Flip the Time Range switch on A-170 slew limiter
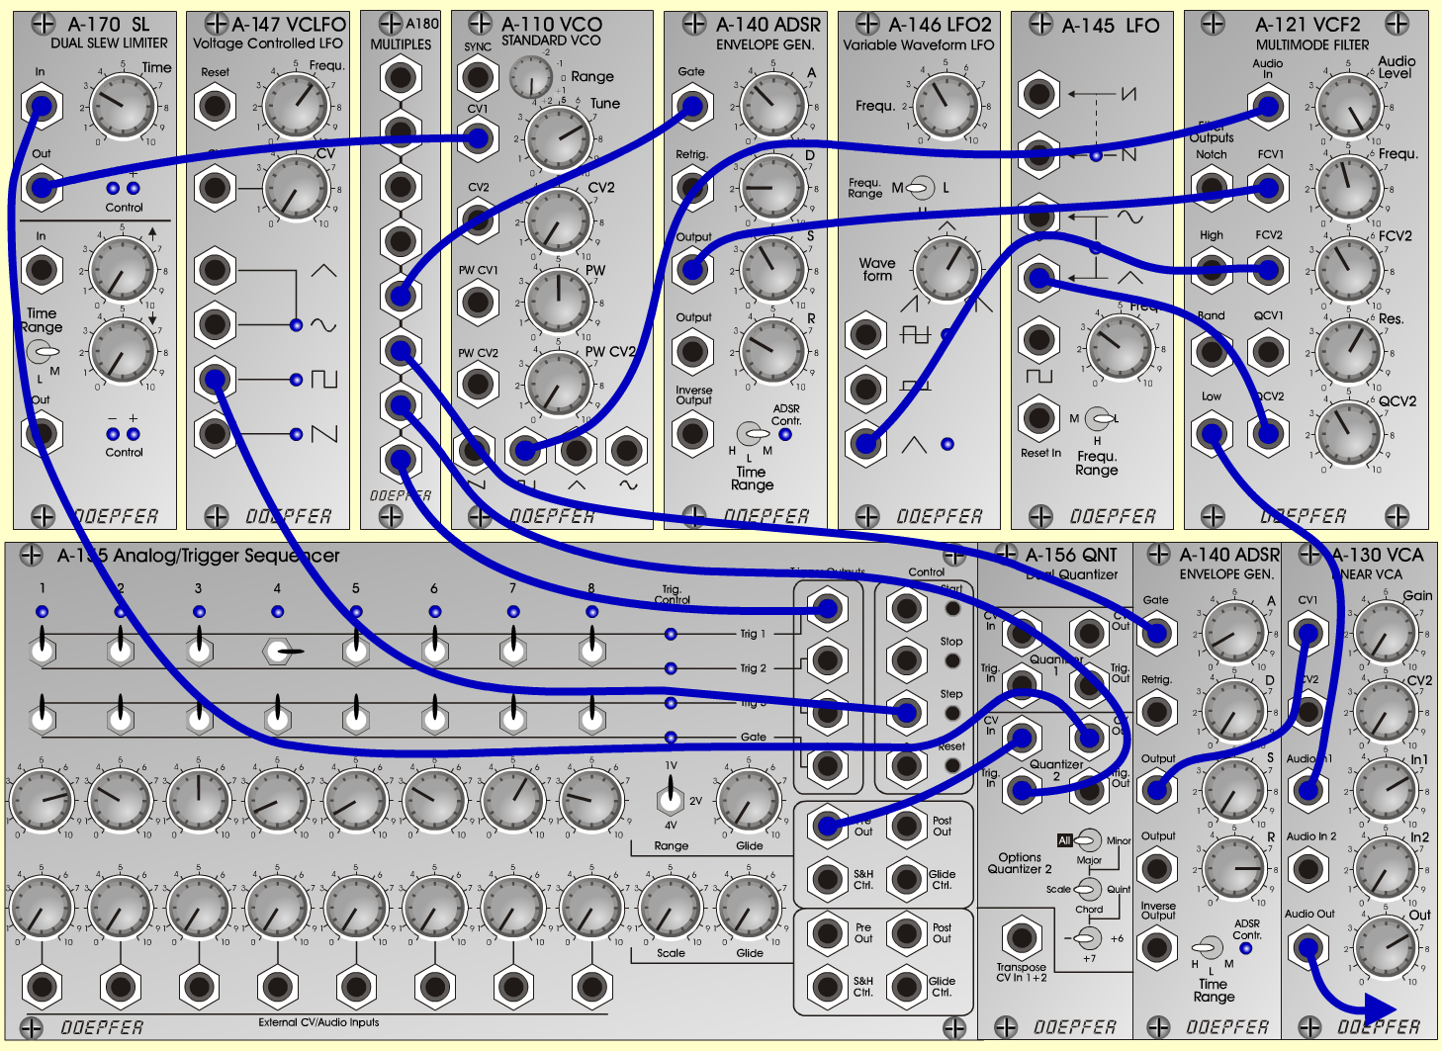 click(43, 351)
